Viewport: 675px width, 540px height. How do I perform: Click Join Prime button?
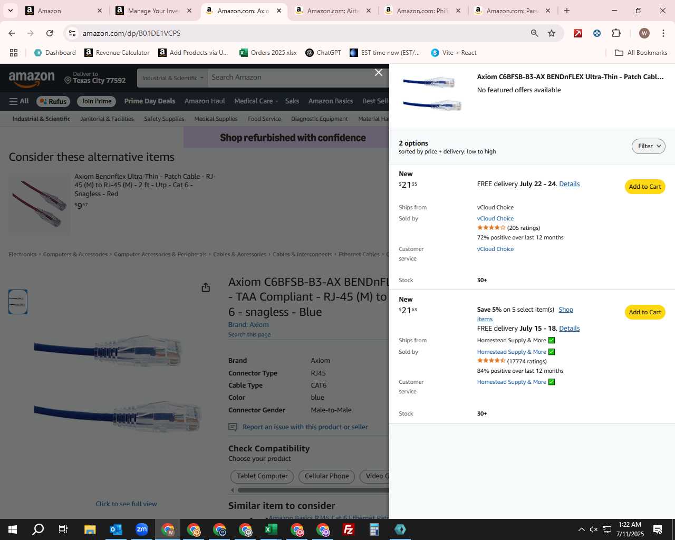pos(97,101)
